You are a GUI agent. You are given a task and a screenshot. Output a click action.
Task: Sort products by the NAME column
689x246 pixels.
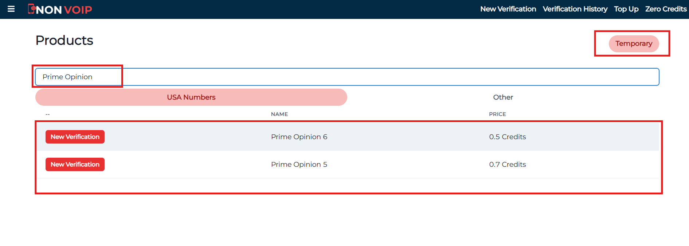click(279, 114)
